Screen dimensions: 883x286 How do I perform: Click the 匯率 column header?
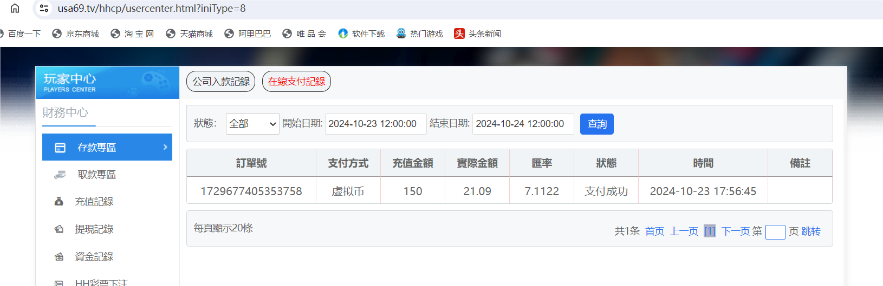pos(542,163)
